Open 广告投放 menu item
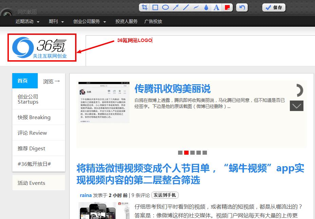Viewport: 315px width, 219px height. point(153,21)
